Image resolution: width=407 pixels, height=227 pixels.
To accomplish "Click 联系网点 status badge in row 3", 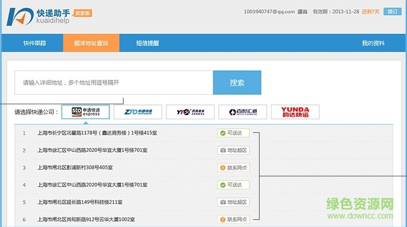I will coord(233,167).
